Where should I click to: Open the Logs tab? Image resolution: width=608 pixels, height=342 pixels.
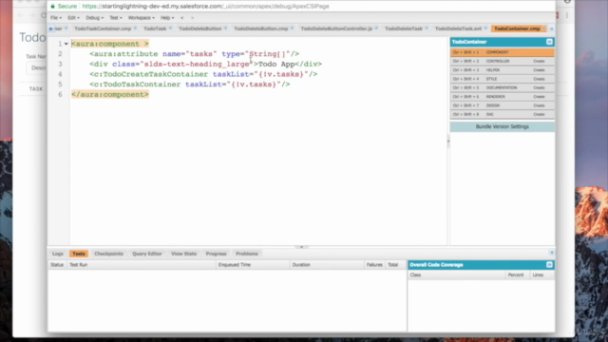point(57,254)
